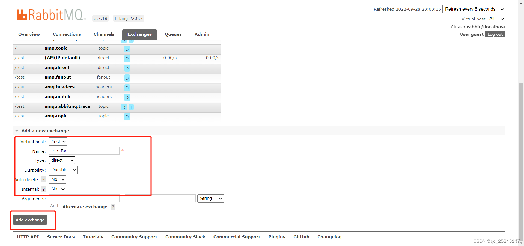Open the Community Slack link

pyautogui.click(x=185, y=237)
